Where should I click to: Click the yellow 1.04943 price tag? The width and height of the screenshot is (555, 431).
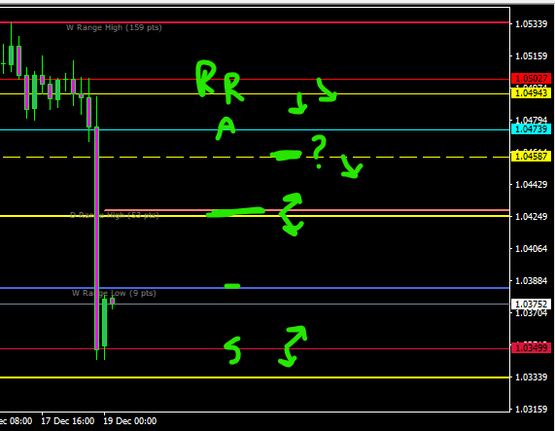(x=531, y=93)
